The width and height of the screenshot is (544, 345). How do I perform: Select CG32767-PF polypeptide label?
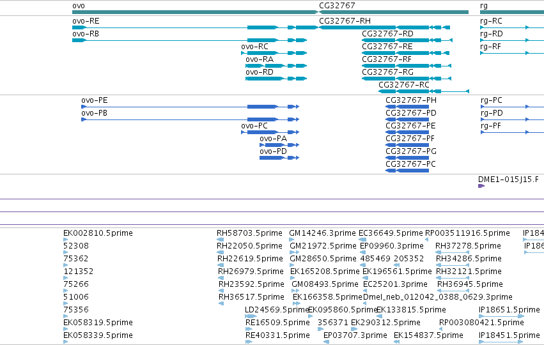(410, 139)
